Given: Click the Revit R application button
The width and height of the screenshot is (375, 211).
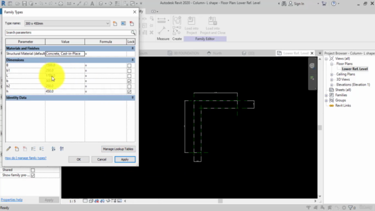Looking at the screenshot, I should pos(4,4).
